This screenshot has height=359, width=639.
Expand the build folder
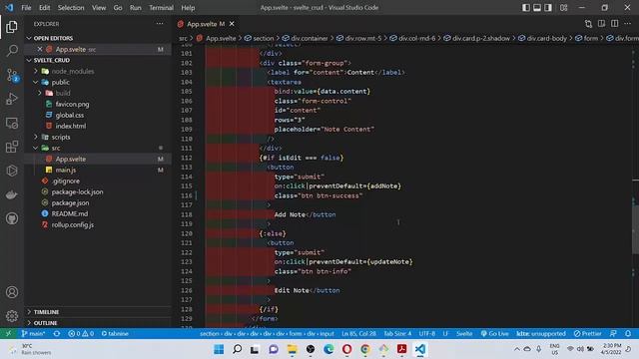40,93
